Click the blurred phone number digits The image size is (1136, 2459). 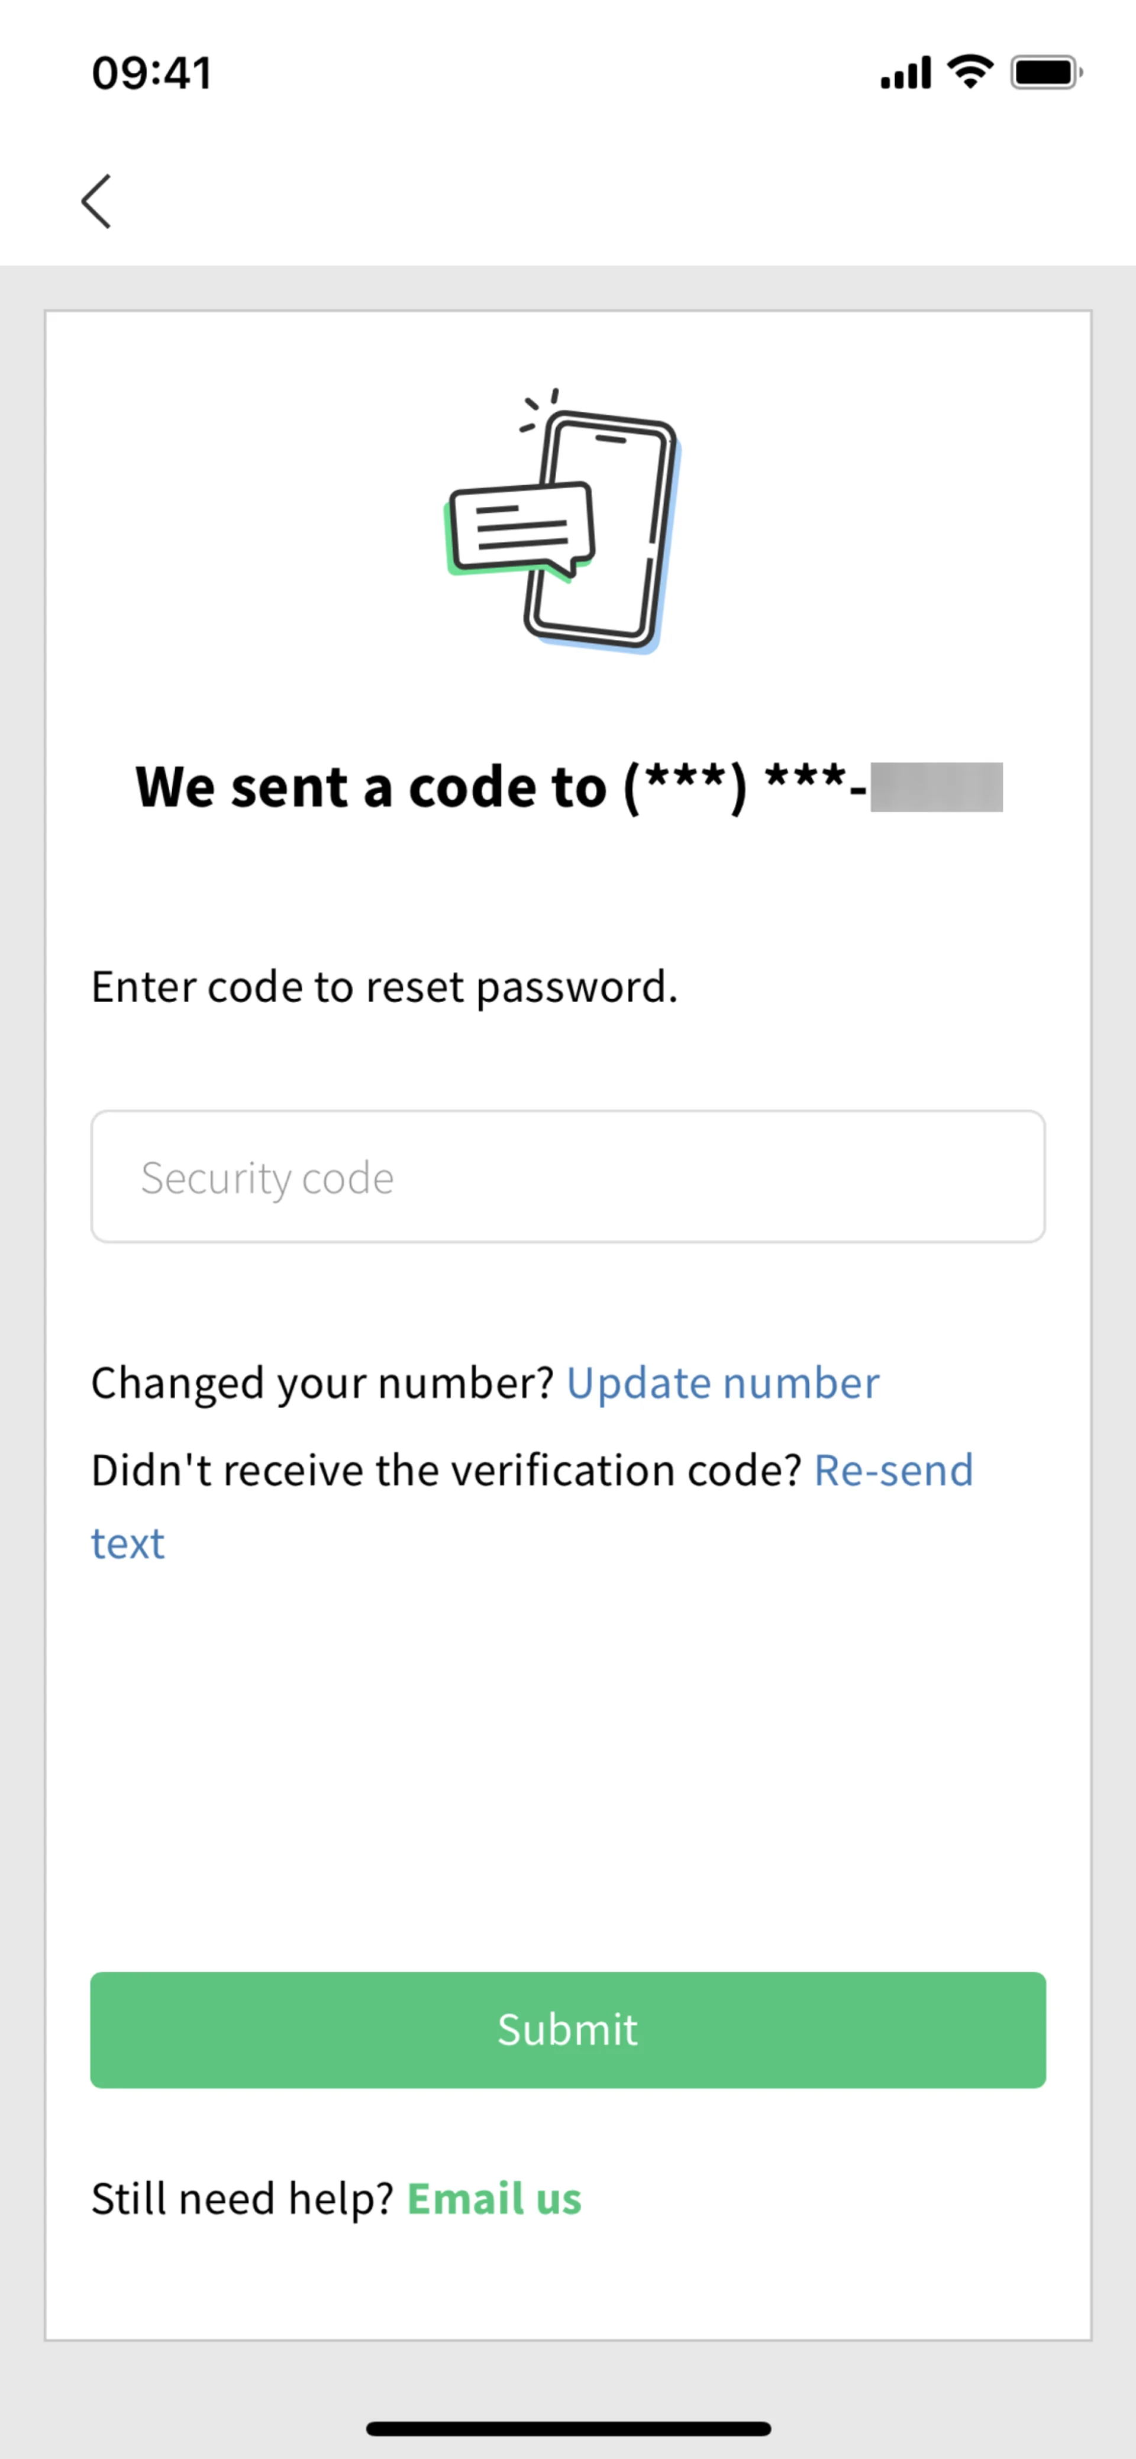(x=935, y=787)
